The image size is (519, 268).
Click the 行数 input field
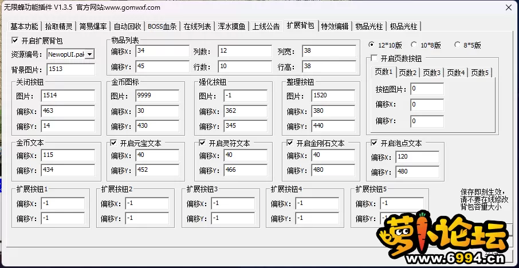245,66
